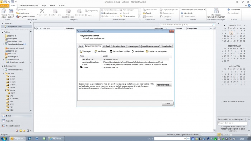The image size is (251, 141).
Task: Open the Nieuwe items menu button
Action: 11,13
